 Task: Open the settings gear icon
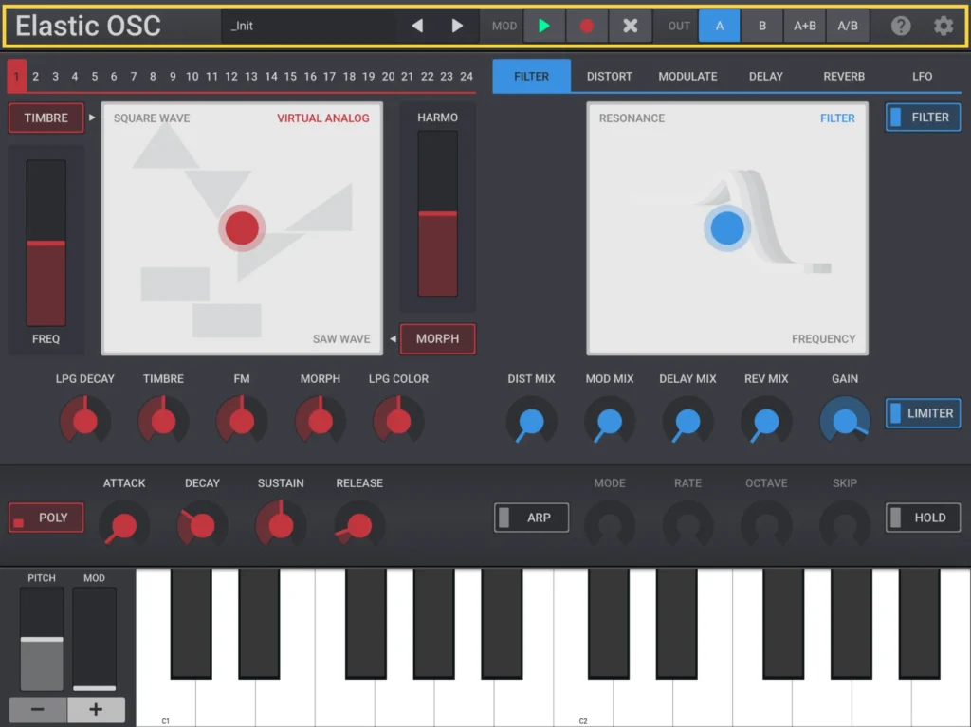click(944, 26)
